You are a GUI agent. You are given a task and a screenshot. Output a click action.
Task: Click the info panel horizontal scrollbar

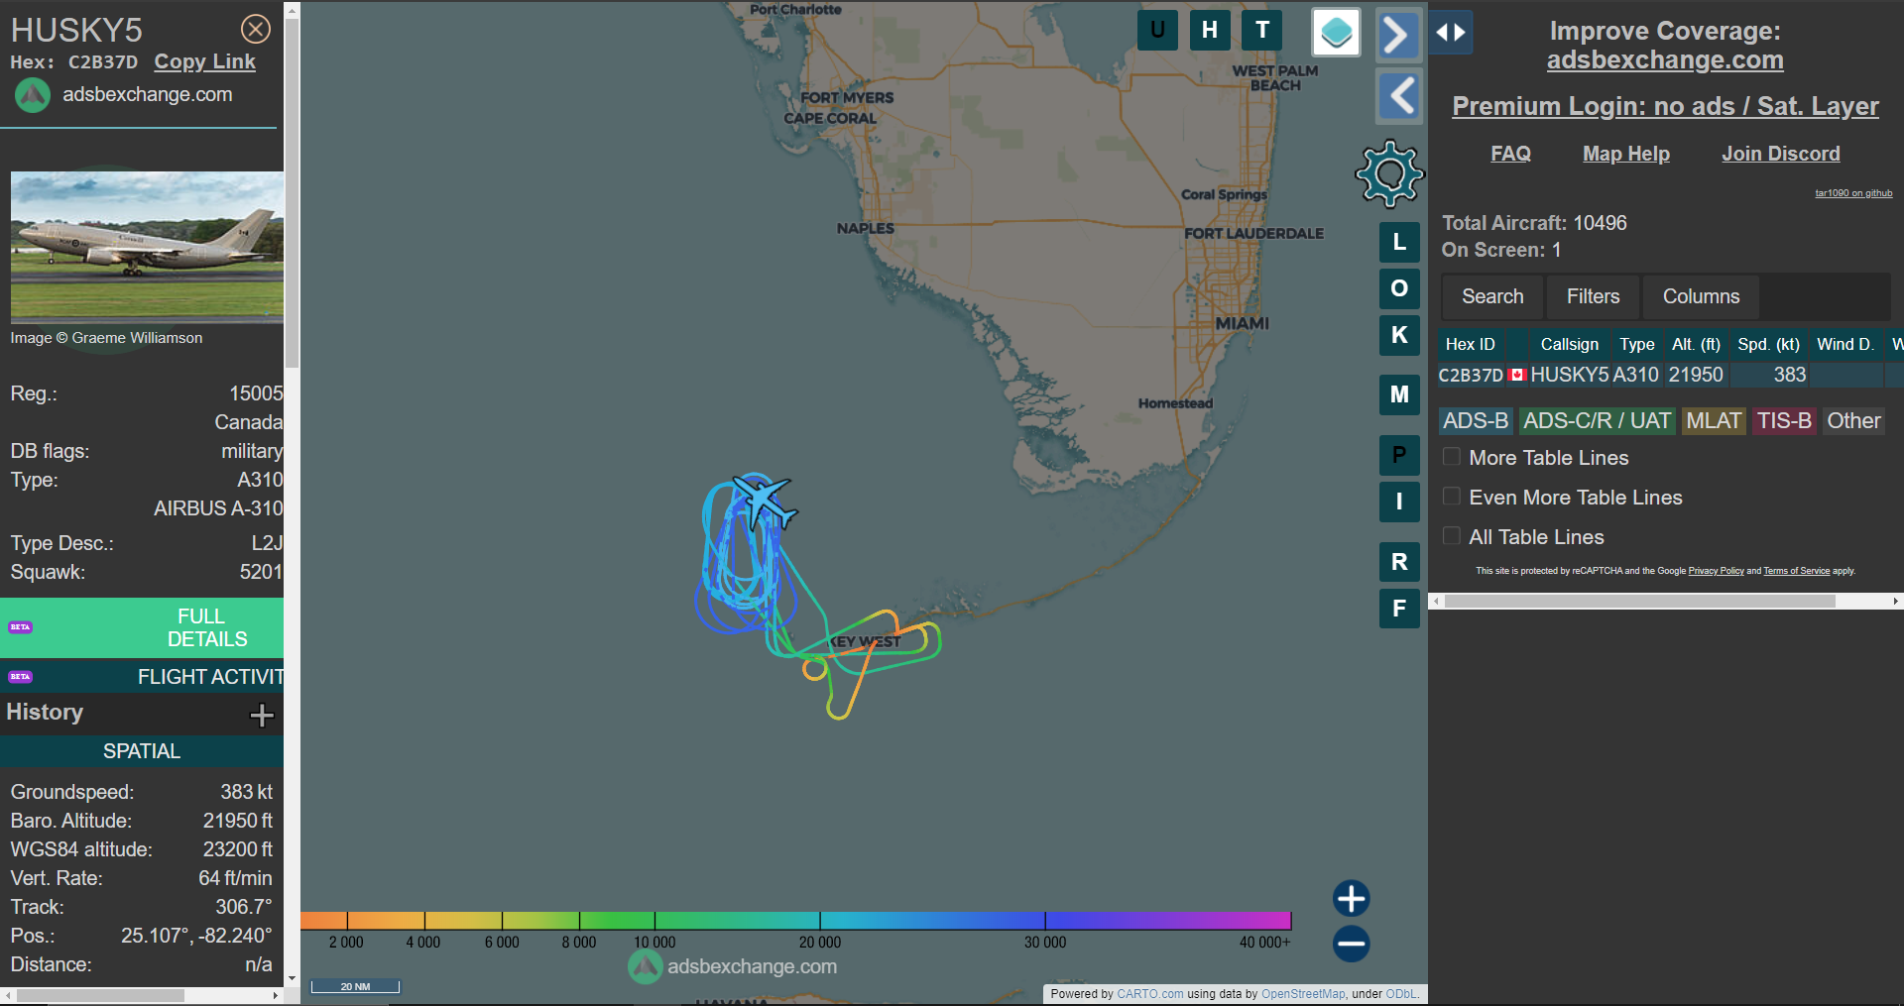click(100, 995)
